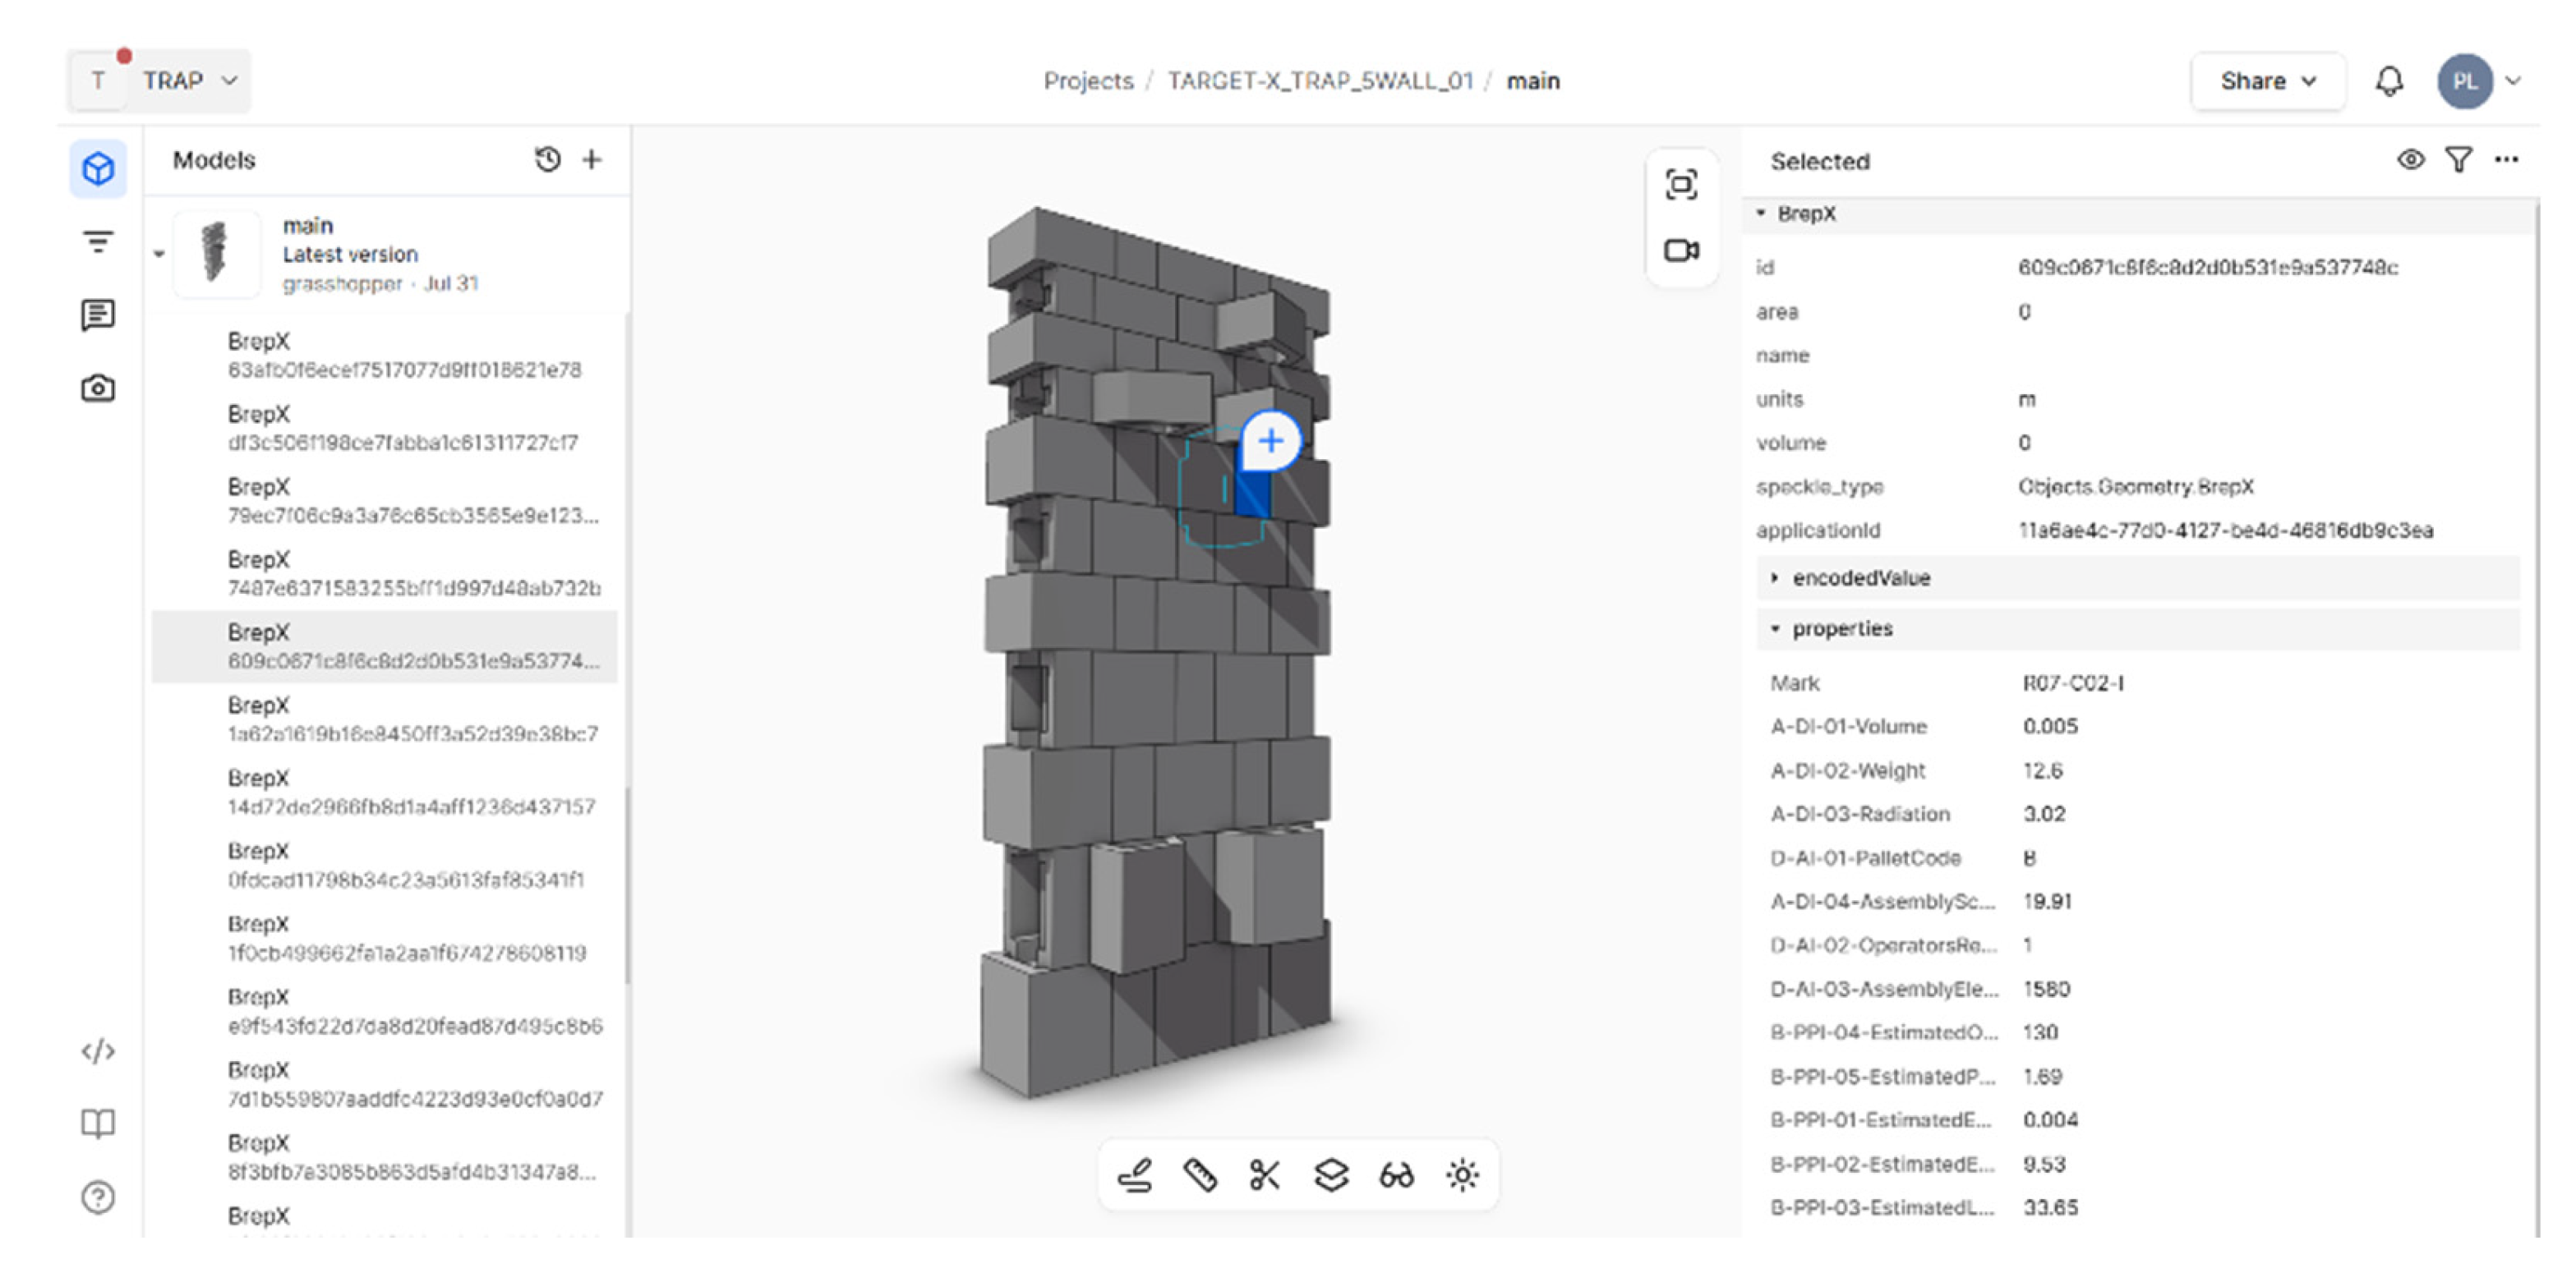Screen dimensions: 2576x1282
Task: Toggle visibility with the eye icon in Selected panel
Action: point(2411,160)
